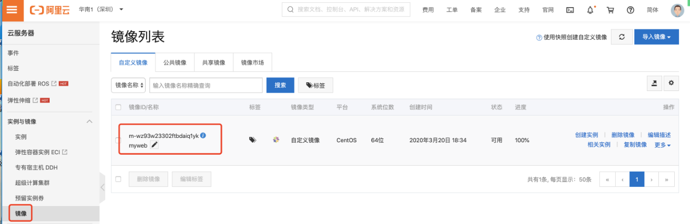This screenshot has width=690, height=224.
Task: Click the refresh image list icon
Action: coord(621,37)
